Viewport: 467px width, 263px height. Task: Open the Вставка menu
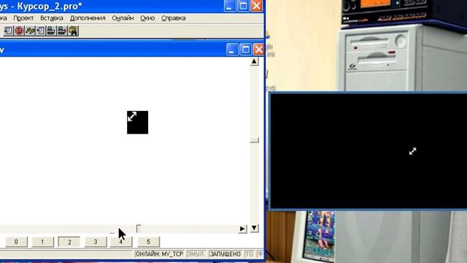tap(52, 18)
